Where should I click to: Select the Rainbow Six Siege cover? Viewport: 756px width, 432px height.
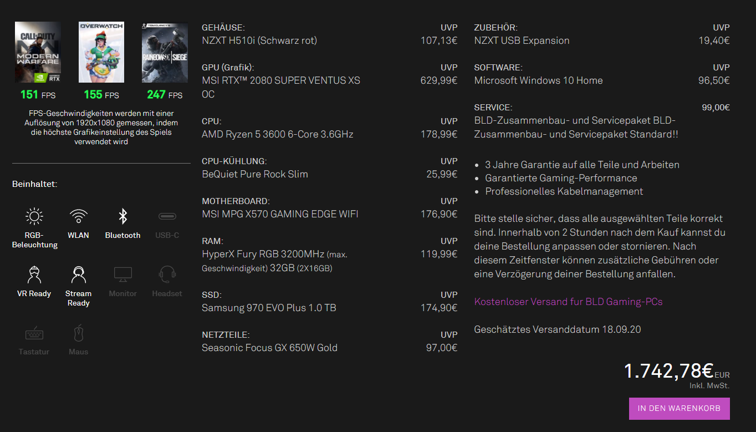point(165,52)
